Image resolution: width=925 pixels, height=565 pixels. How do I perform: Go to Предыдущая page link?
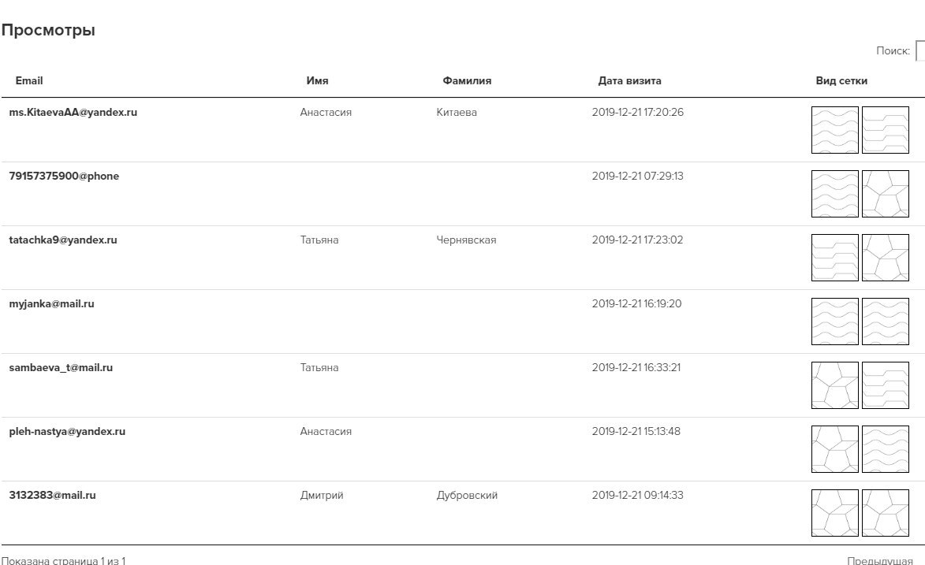tap(879, 560)
